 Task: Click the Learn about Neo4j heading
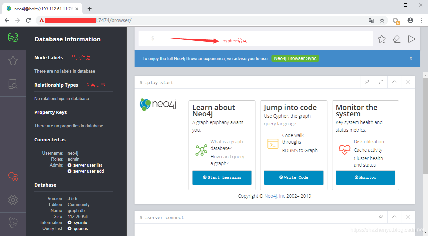214,111
